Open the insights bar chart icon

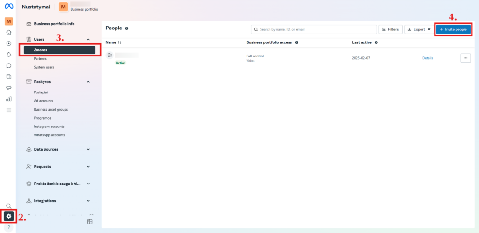pyautogui.click(x=9, y=99)
